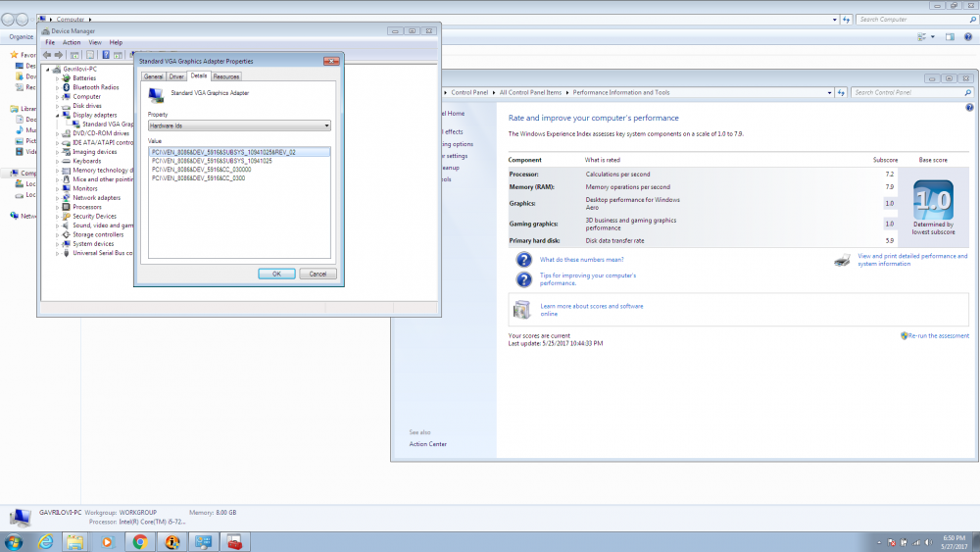Open the question icon beside 'What do these numbers mean?'
The height and width of the screenshot is (552, 980).
click(523, 260)
